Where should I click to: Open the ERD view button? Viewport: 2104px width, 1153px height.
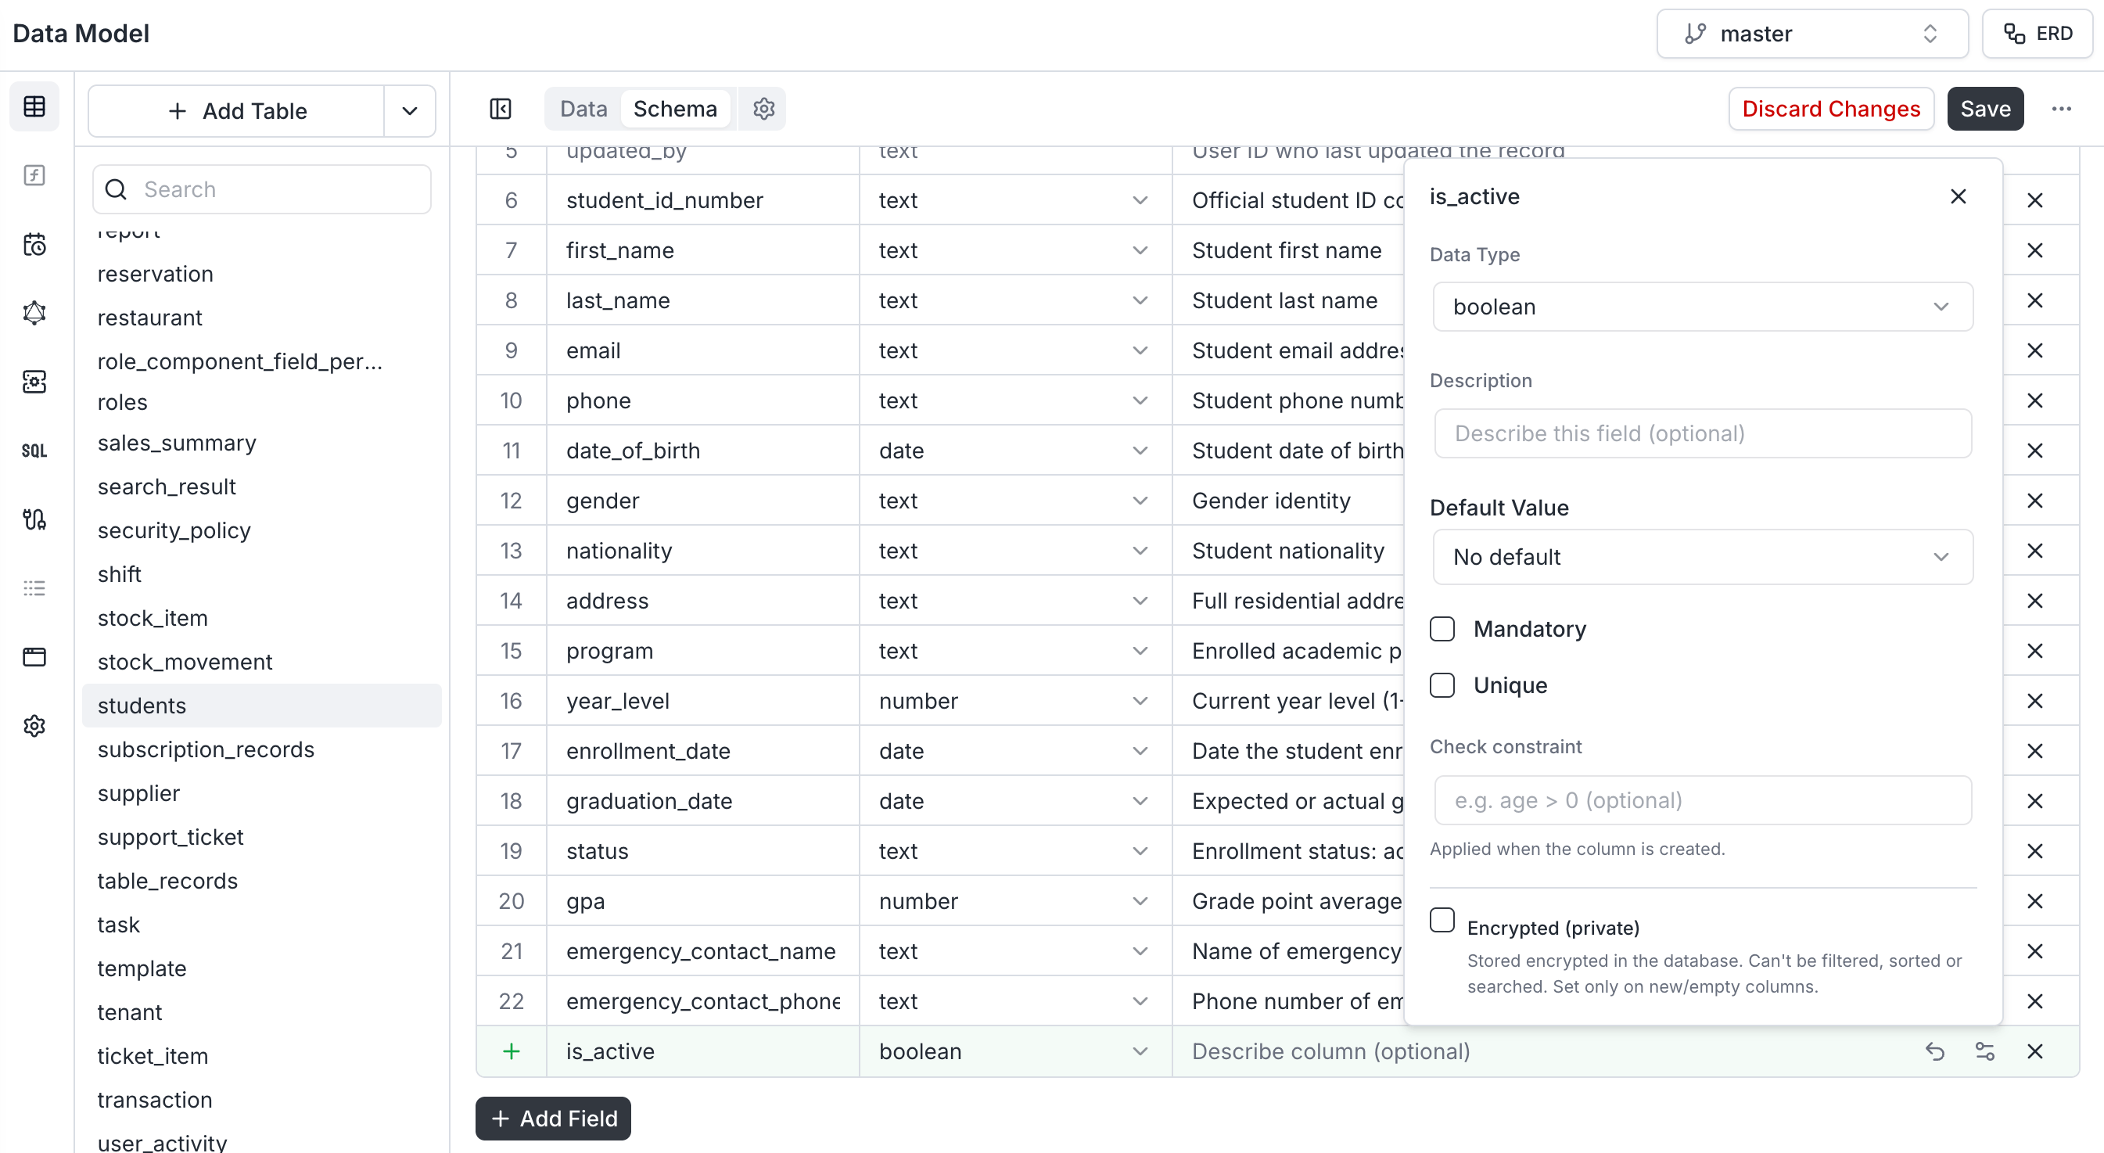pos(2037,34)
